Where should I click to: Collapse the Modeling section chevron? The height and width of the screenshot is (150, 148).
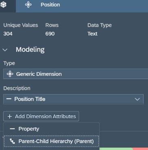(5, 50)
